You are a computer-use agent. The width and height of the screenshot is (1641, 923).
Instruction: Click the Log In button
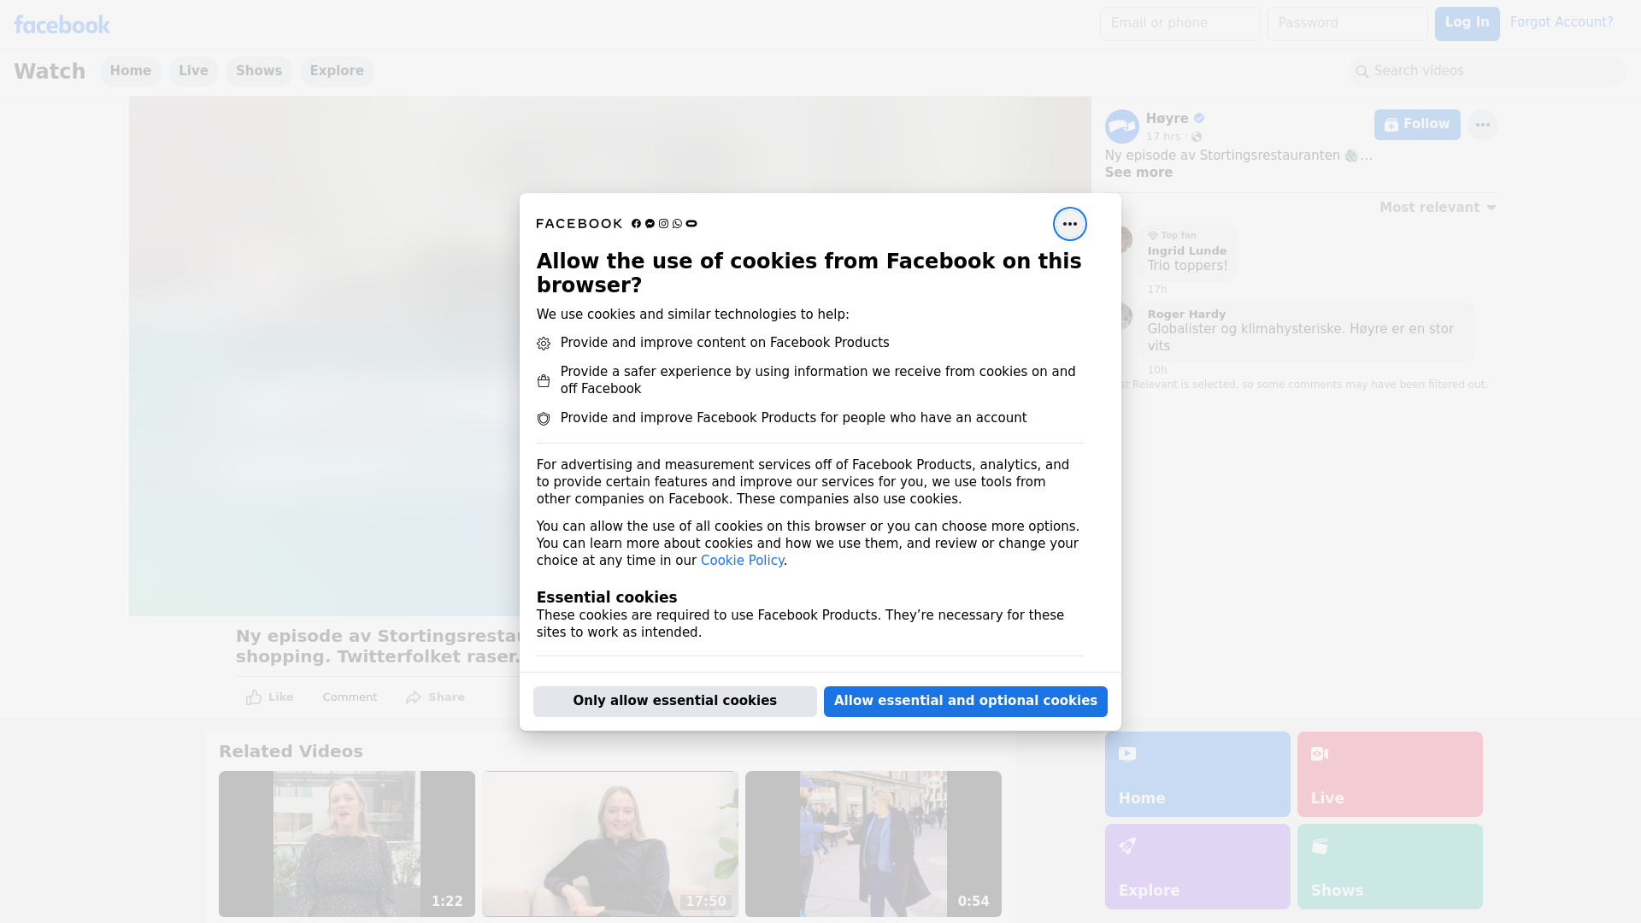[1467, 24]
